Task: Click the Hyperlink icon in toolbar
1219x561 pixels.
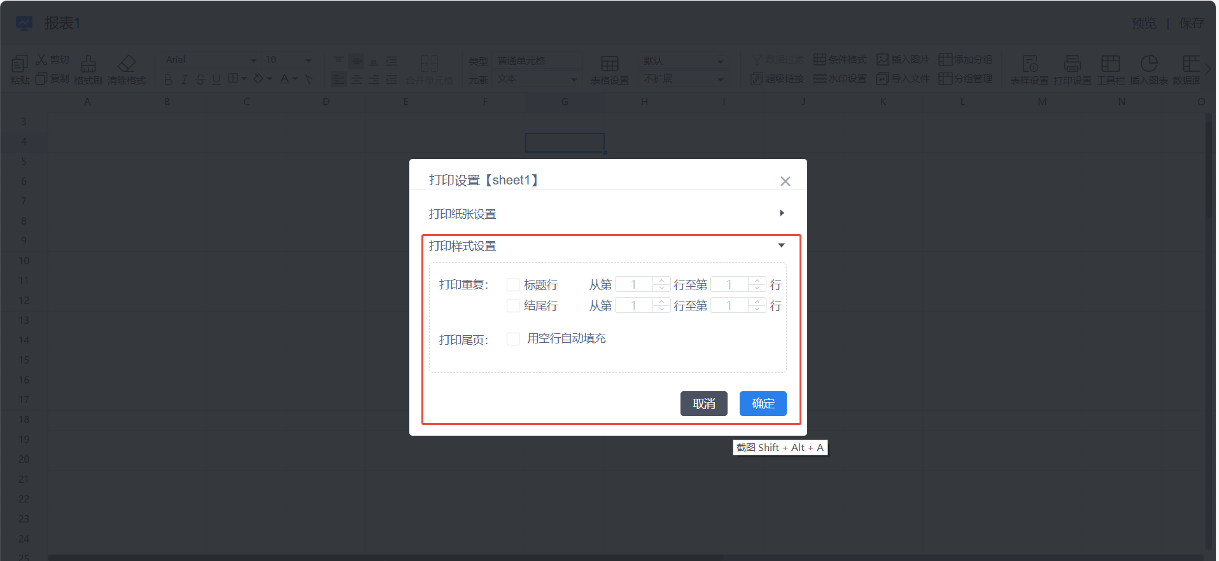Action: click(x=756, y=79)
